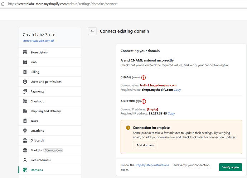Click the Gift cards present icon

coord(25,140)
